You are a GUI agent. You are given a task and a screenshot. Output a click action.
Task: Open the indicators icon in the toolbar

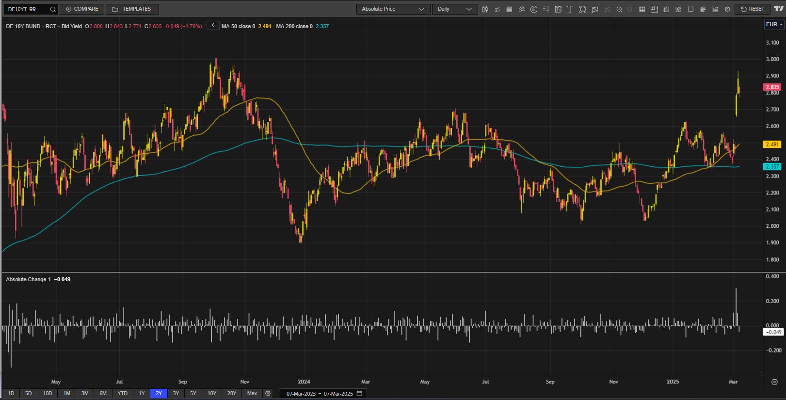(497, 9)
